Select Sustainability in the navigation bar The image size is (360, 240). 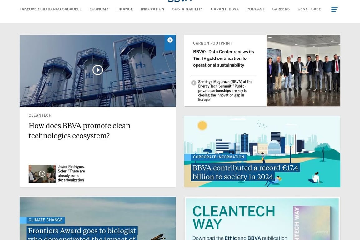(x=187, y=9)
